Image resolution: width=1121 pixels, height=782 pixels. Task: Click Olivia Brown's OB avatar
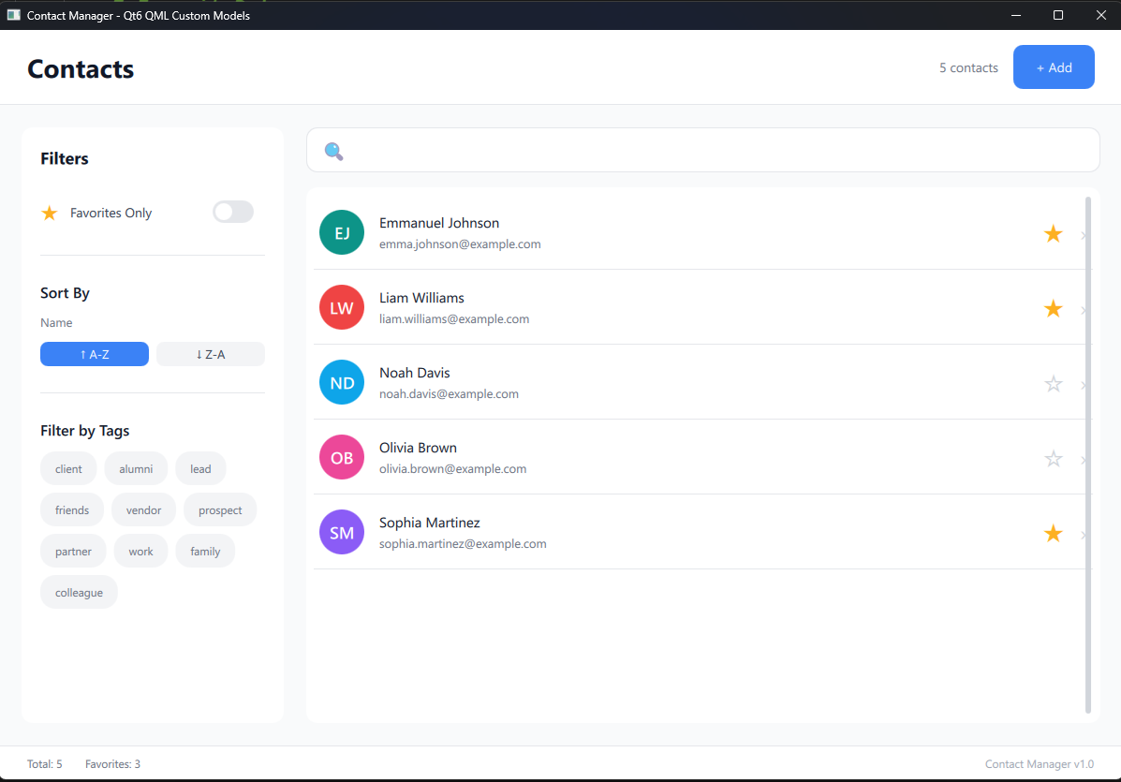[x=342, y=457]
